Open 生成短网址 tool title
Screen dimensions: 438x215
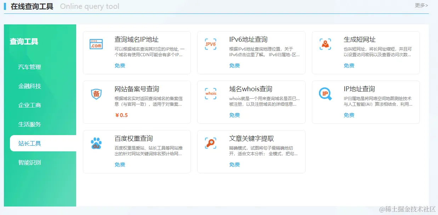click(x=360, y=39)
